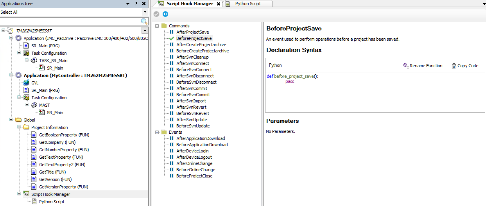
Task: Click the Applications tree search input field
Action: pyautogui.click(x=70, y=21)
